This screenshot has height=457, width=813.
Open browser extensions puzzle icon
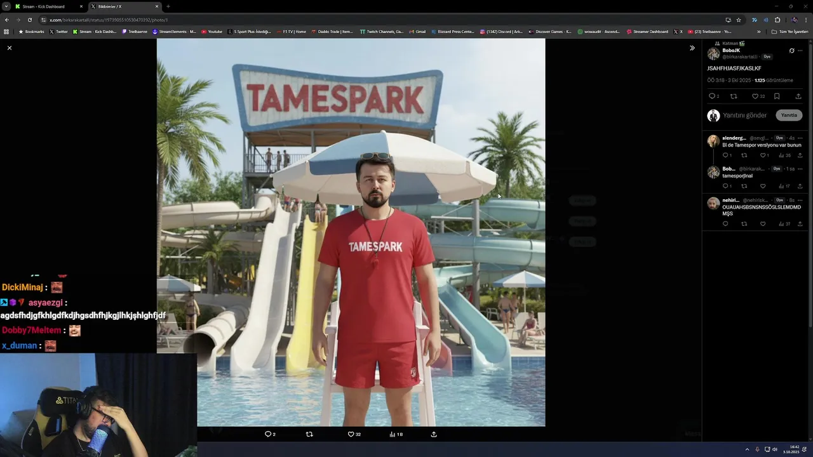coord(777,20)
